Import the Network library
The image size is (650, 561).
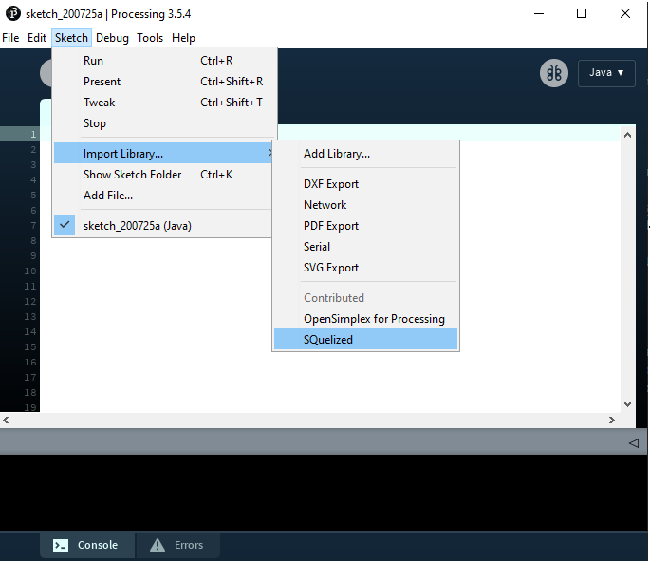coord(365,205)
